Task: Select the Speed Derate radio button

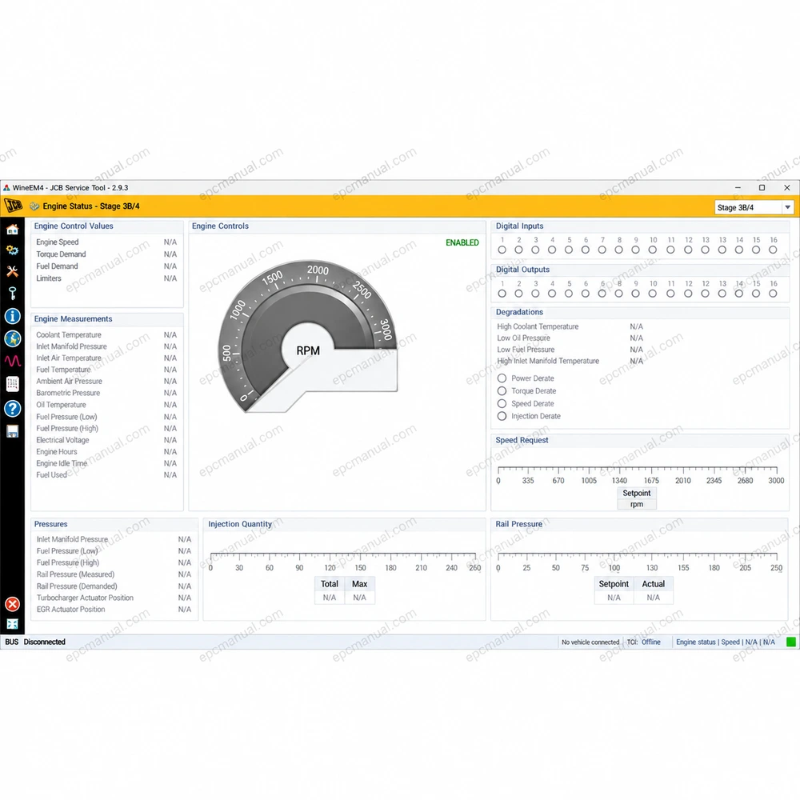Action: [x=502, y=403]
